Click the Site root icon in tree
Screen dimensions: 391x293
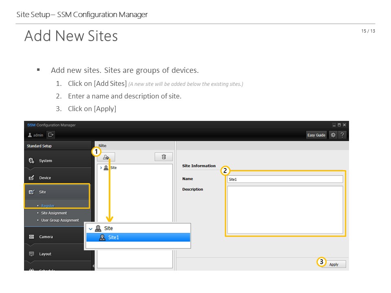tap(106, 168)
